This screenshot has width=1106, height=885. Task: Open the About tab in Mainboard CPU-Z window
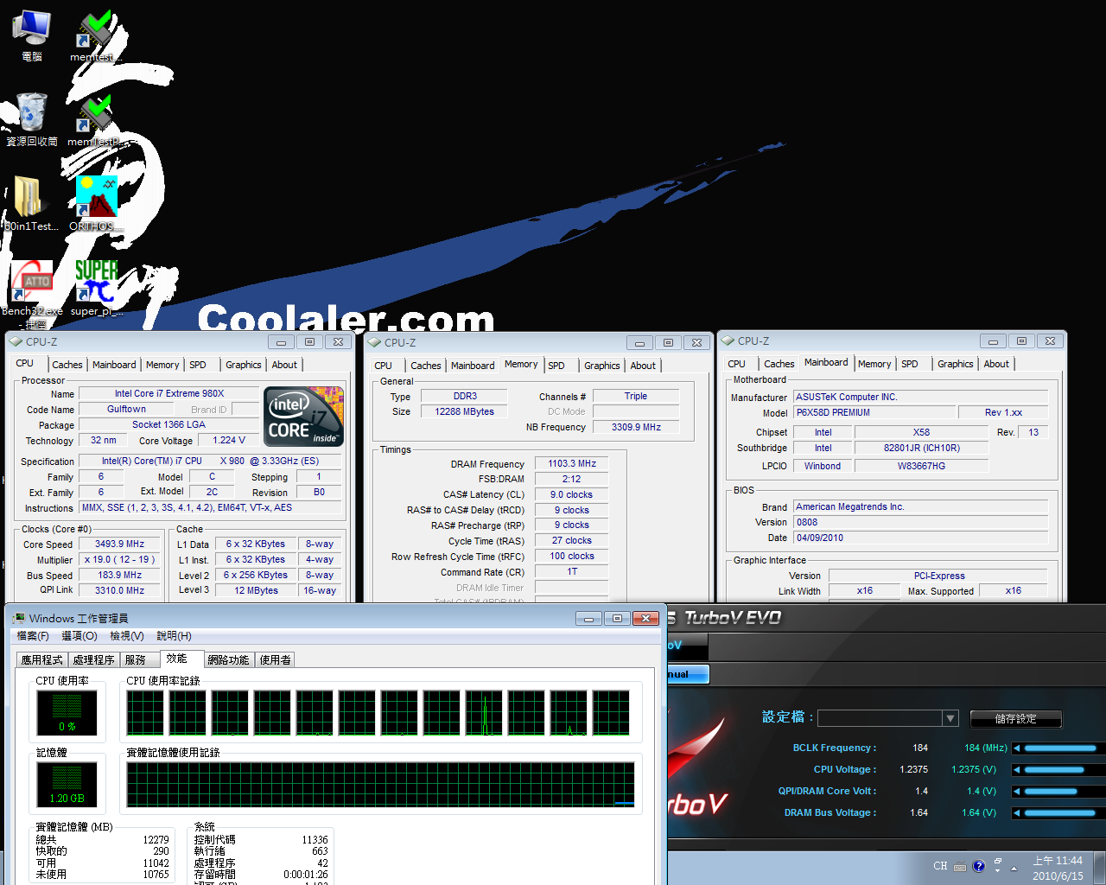point(996,364)
